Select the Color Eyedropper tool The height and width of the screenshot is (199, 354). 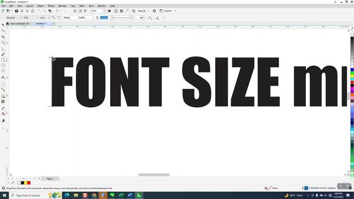pyautogui.click(x=3, y=108)
